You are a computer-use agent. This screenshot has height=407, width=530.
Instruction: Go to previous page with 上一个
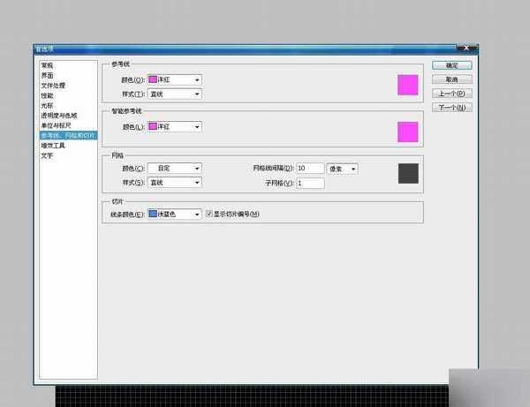coord(451,94)
